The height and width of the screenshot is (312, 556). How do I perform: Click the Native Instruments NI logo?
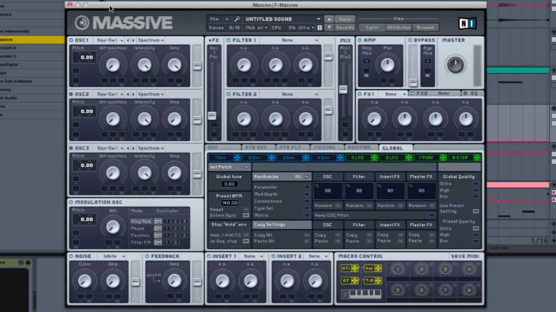[x=467, y=23]
